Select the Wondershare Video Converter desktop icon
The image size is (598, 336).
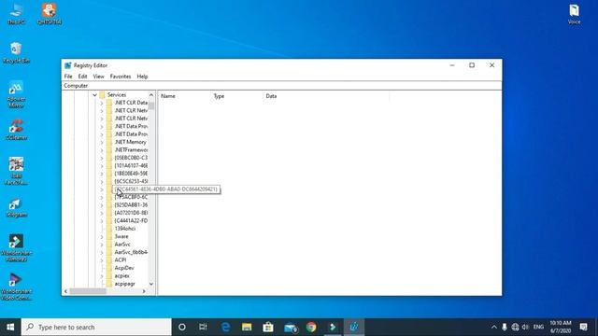pyautogui.click(x=16, y=287)
